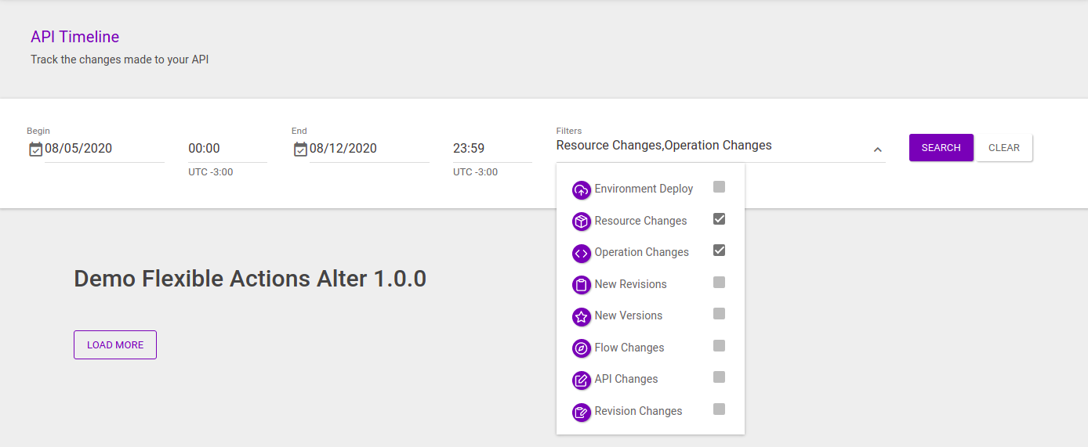The image size is (1088, 447).
Task: Enable the Environment Deploy checkbox
Action: 719,187
